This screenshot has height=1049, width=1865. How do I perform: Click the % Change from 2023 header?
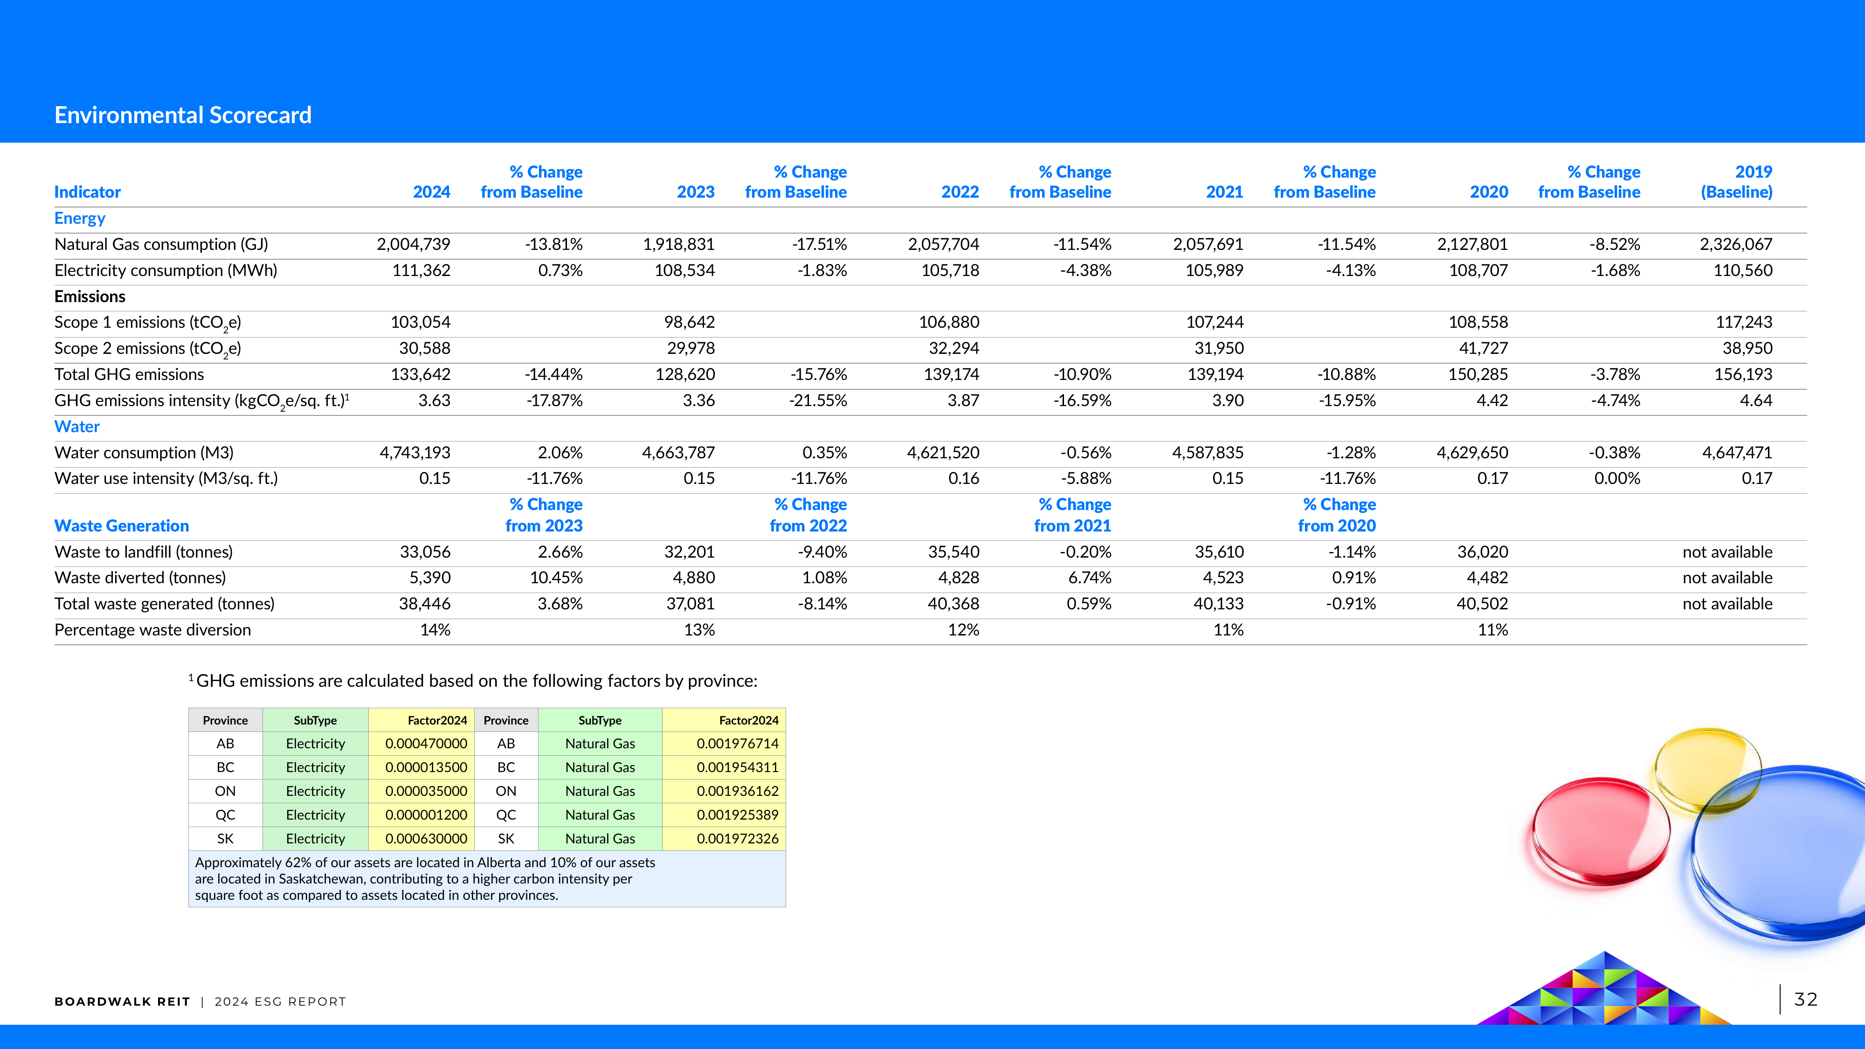(x=545, y=515)
